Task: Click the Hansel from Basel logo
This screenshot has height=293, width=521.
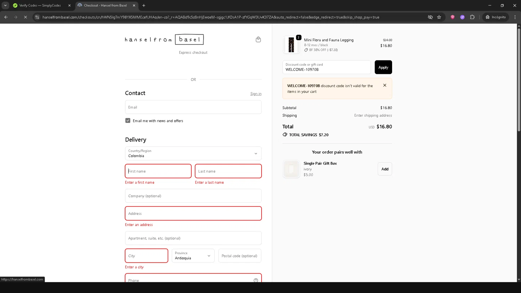Action: point(164,40)
